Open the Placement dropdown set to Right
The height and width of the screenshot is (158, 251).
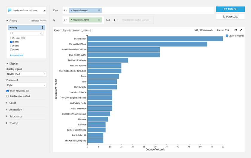[x=26, y=85]
